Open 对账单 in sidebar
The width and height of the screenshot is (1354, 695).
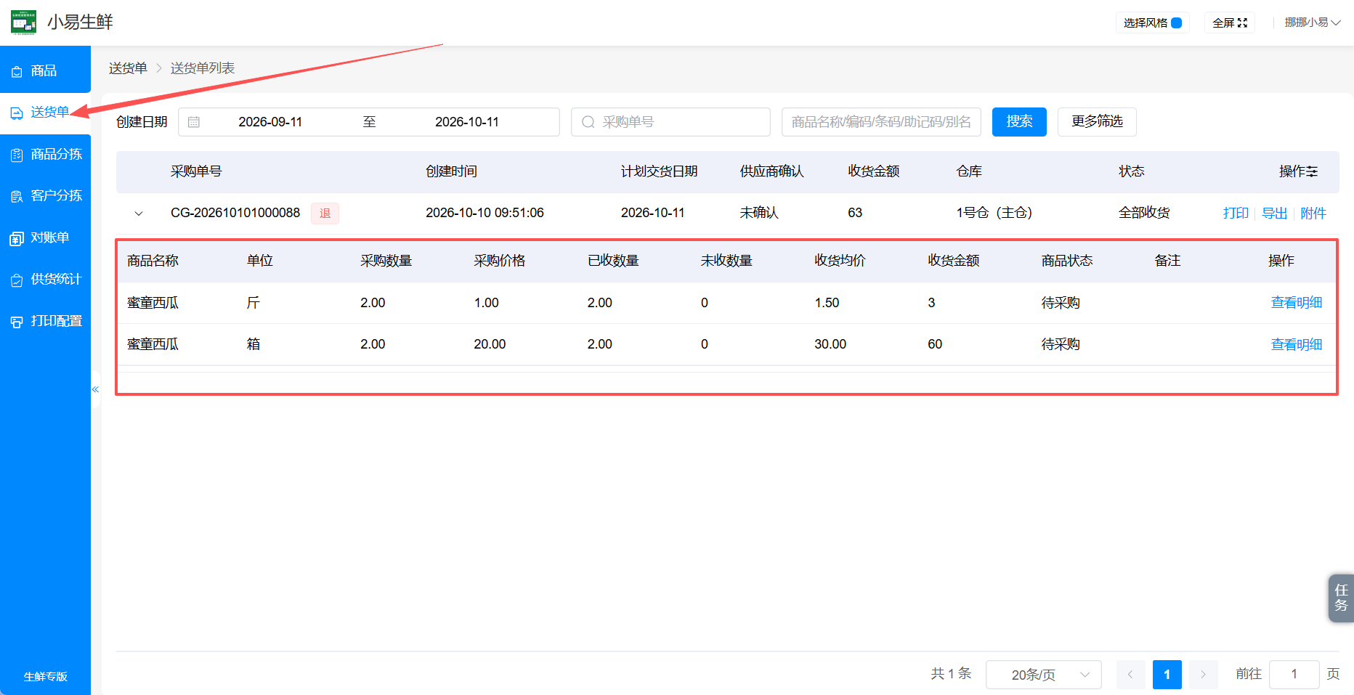tap(45, 237)
